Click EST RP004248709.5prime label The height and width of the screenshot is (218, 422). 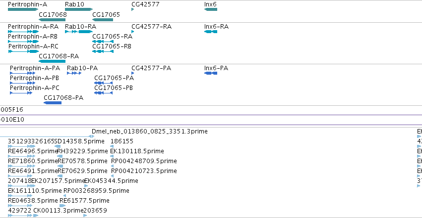(144, 161)
